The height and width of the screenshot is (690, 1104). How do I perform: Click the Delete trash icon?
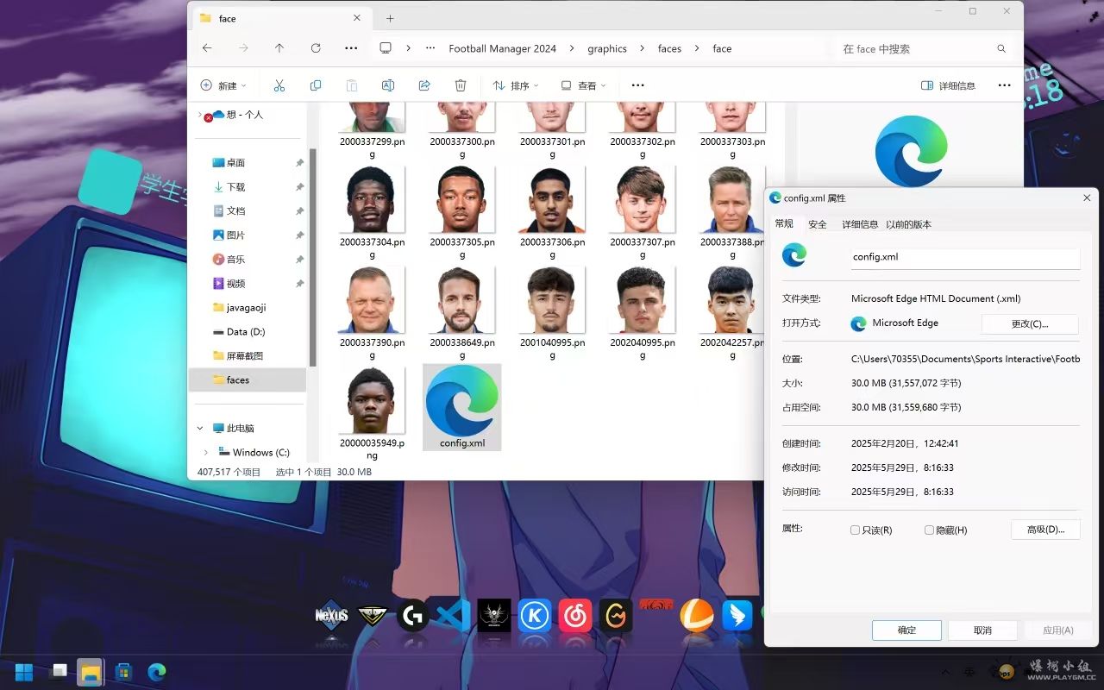pyautogui.click(x=461, y=85)
